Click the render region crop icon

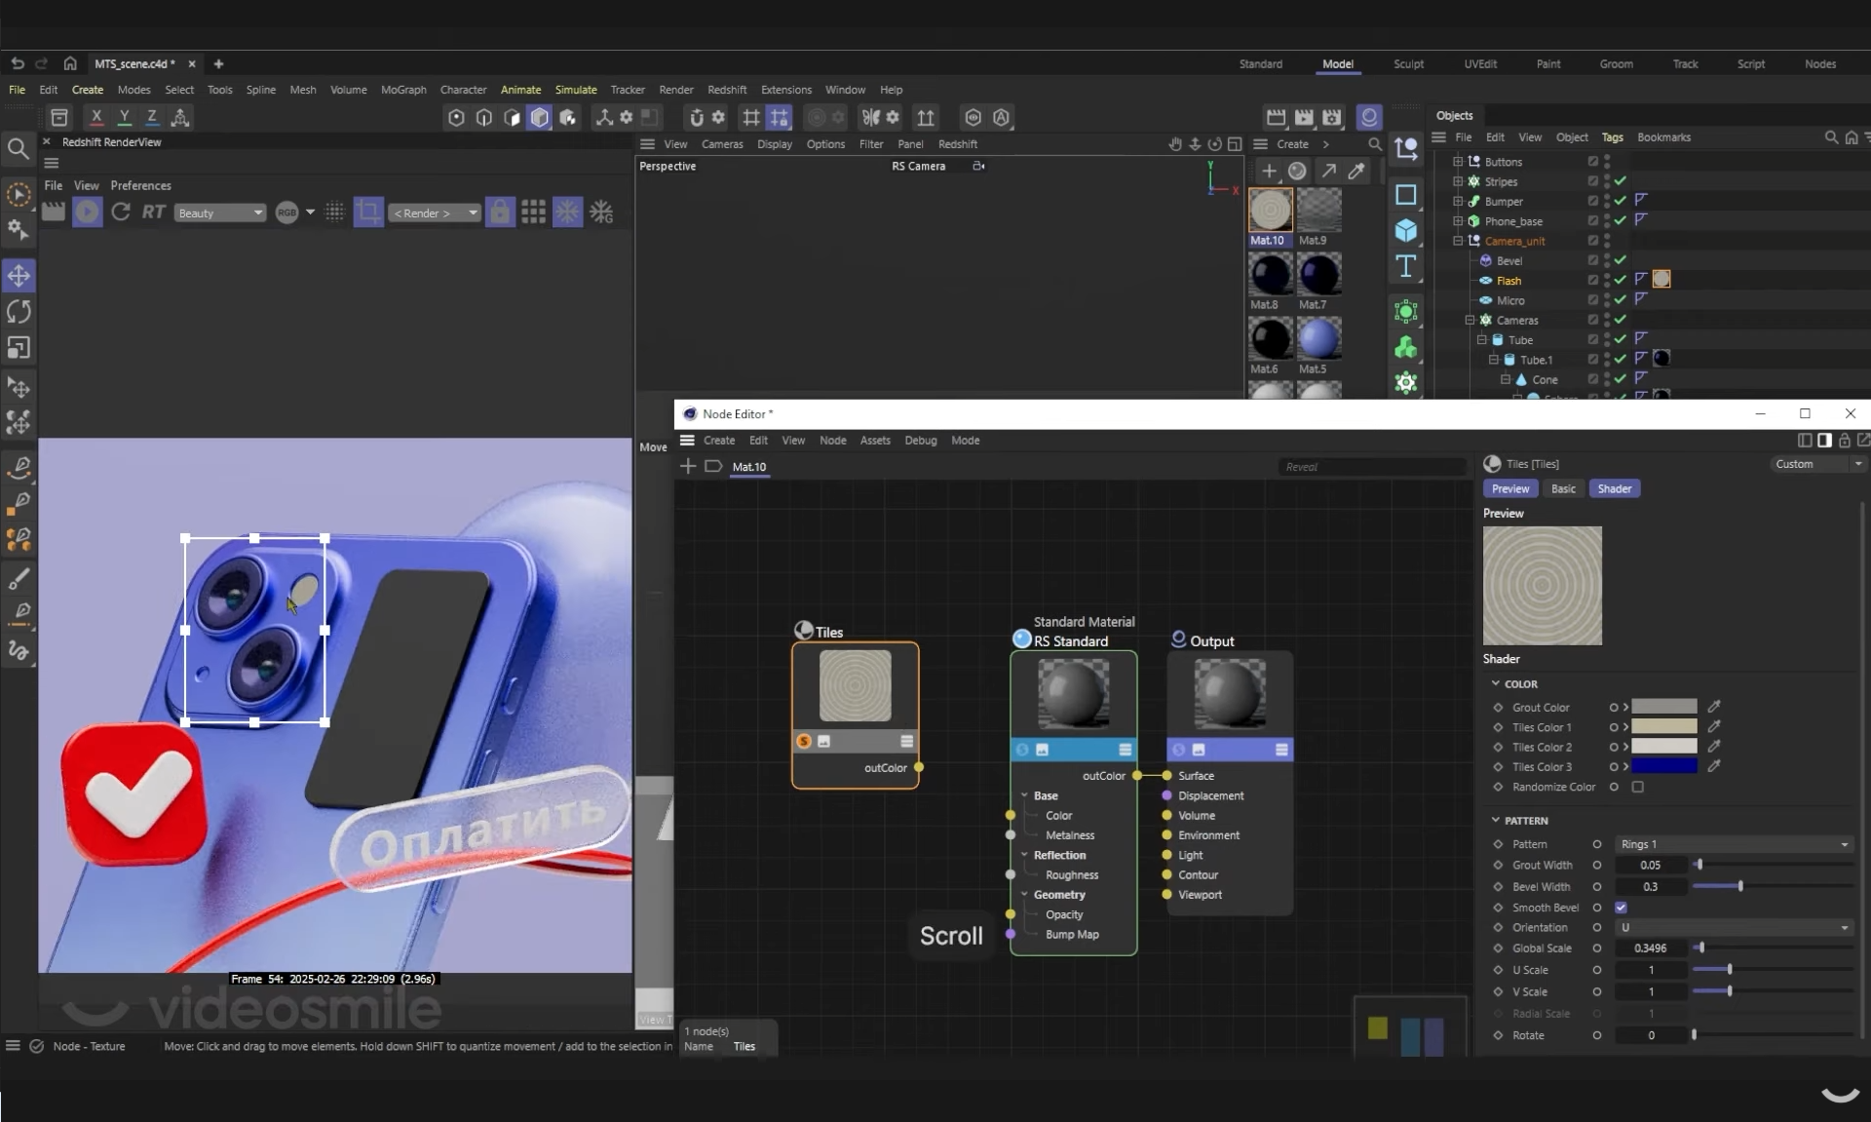pos(368,212)
